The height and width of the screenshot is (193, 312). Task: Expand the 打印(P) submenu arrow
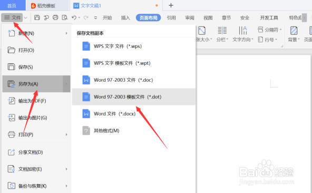click(x=66, y=134)
